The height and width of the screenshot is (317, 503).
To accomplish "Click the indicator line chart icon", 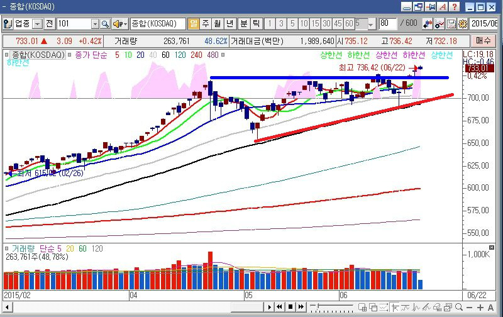I will click(440, 24).
